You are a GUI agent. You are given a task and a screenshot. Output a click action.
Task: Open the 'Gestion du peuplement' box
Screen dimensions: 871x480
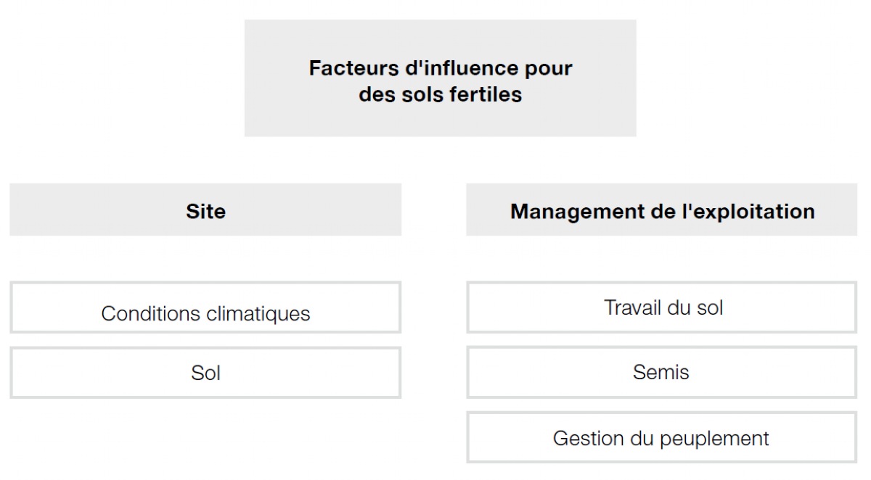click(x=662, y=438)
